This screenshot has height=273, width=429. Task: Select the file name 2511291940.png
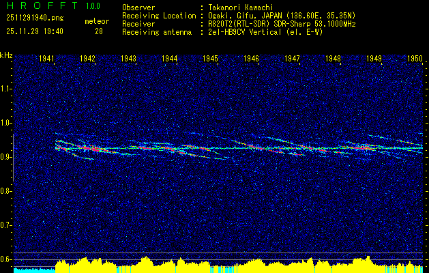click(x=35, y=18)
